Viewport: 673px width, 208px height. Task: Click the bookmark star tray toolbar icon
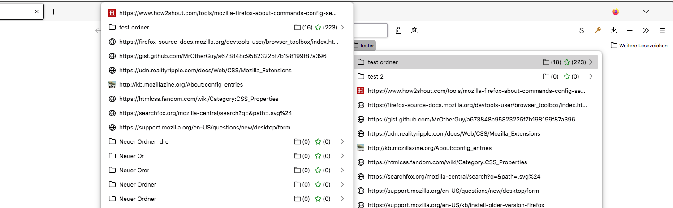pos(414,30)
